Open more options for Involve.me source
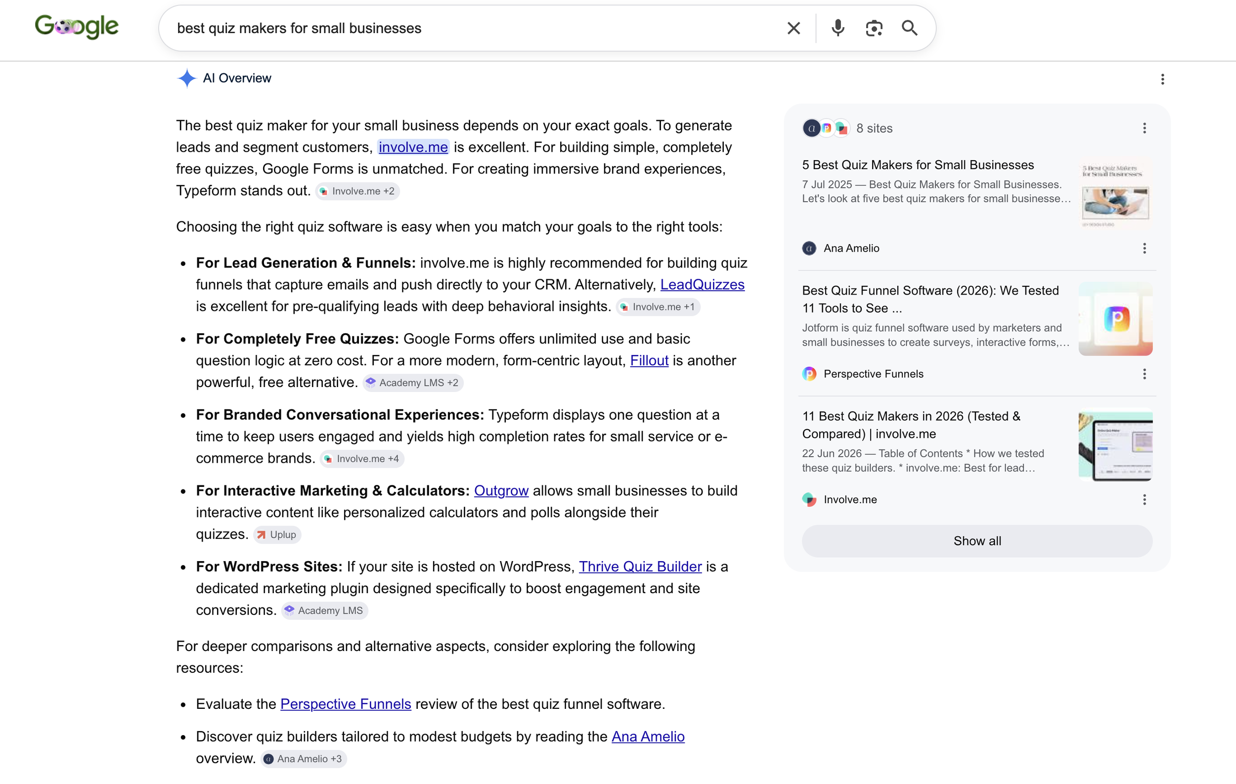Image resolution: width=1236 pixels, height=784 pixels. point(1144,500)
